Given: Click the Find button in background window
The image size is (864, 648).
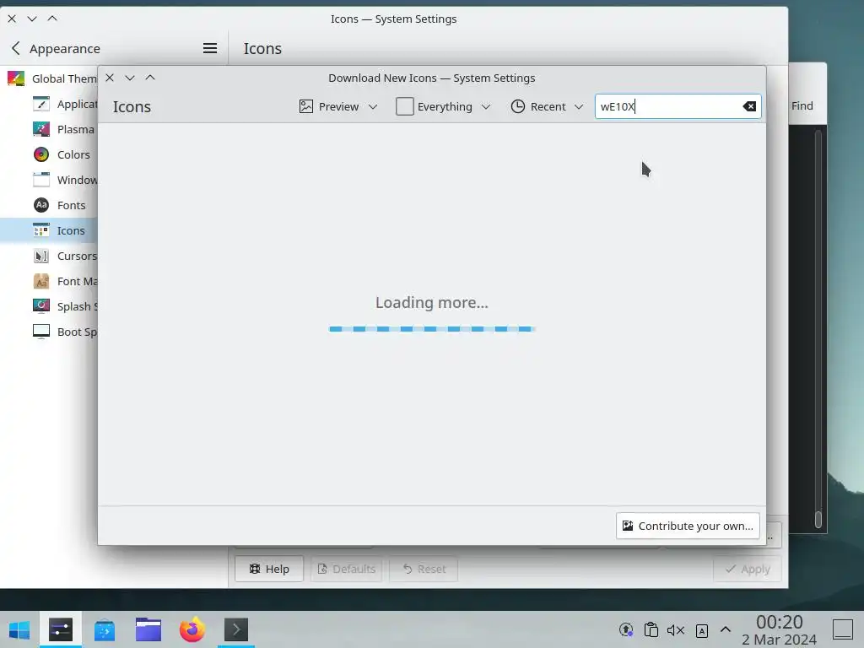Looking at the screenshot, I should [802, 105].
